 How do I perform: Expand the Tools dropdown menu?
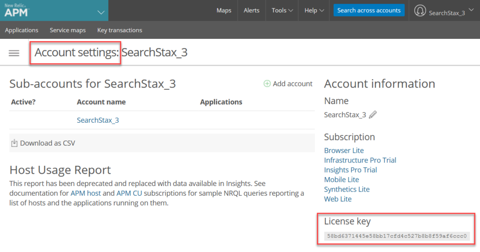(x=282, y=10)
